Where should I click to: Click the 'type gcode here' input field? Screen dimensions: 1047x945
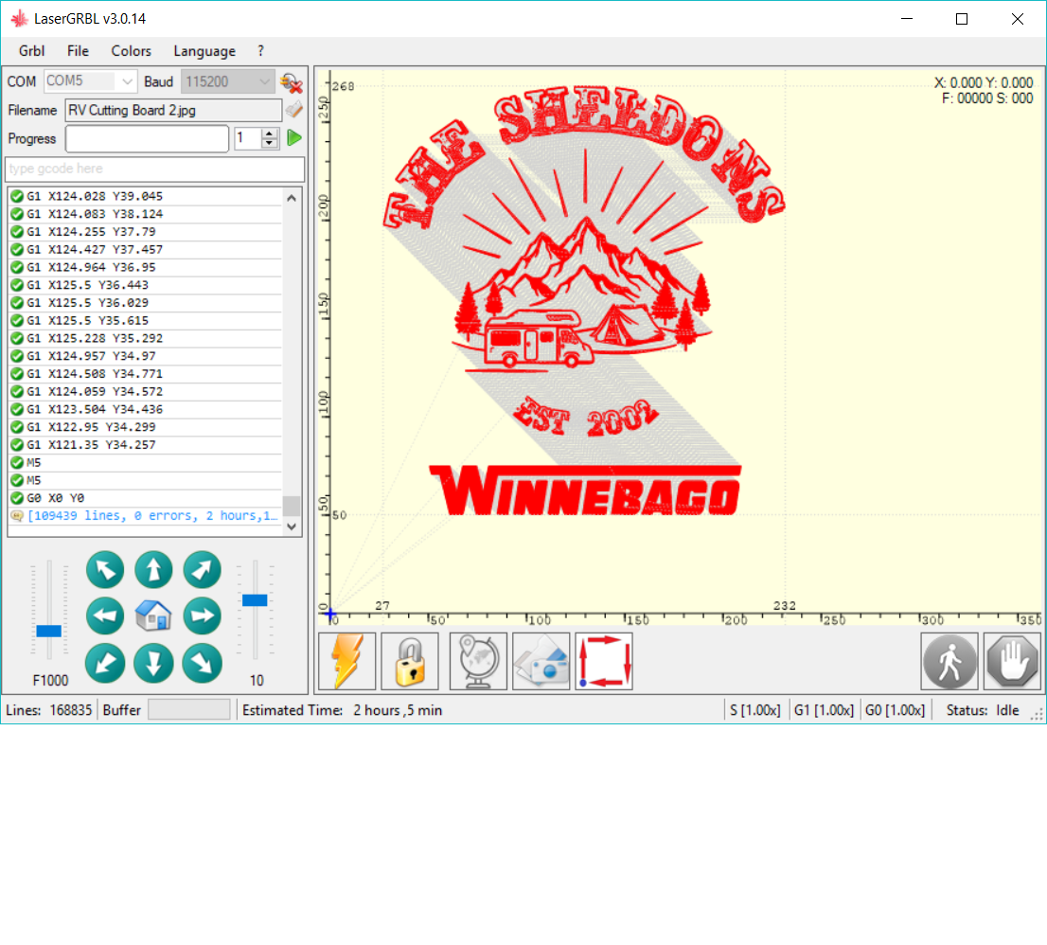154,169
